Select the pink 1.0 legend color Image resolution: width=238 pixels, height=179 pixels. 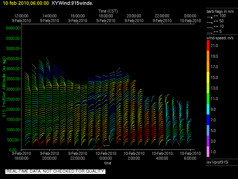coord(208,152)
